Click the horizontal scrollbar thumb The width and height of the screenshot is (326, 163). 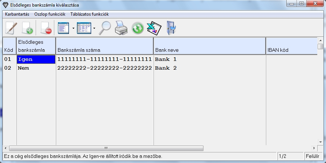[x=106, y=148]
